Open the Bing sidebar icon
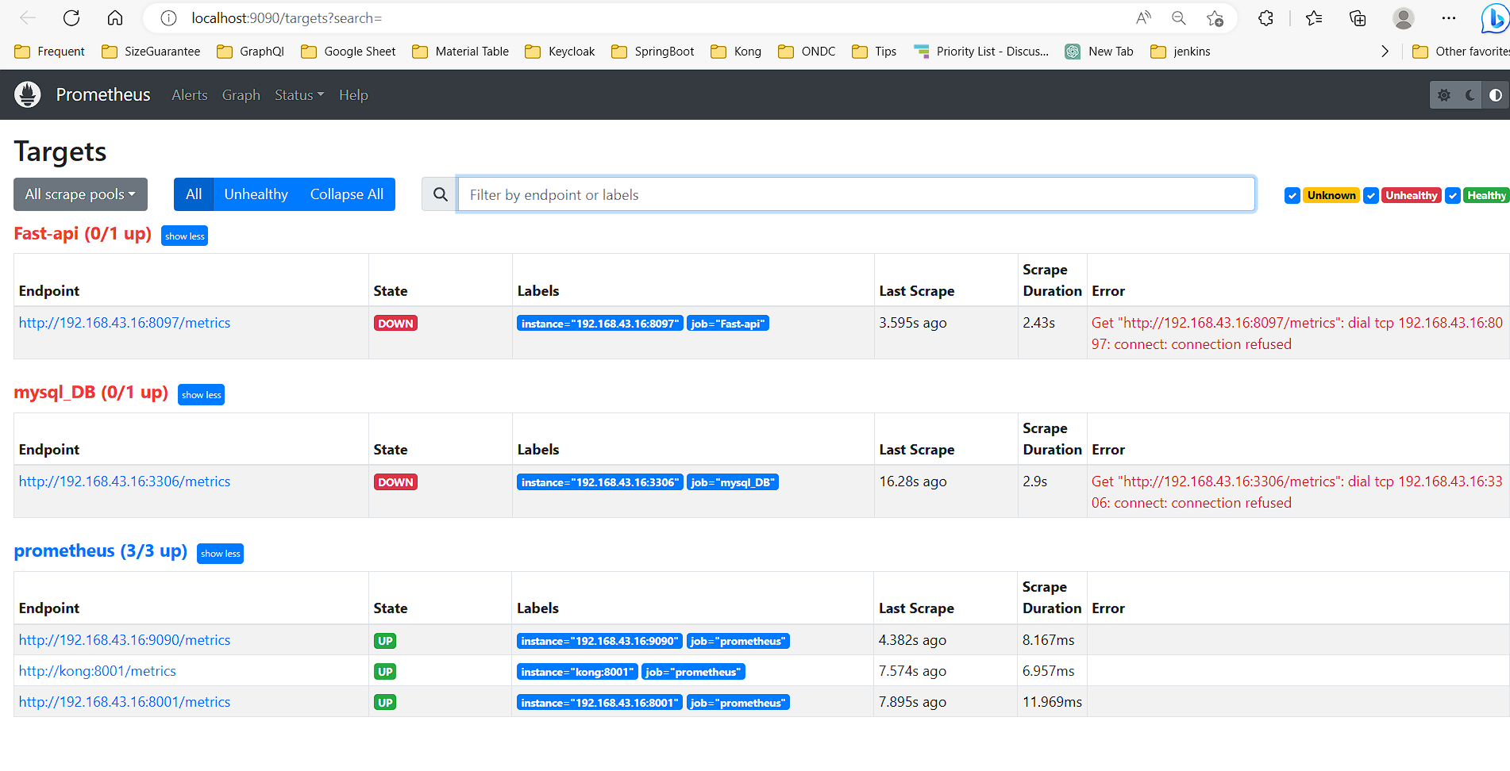This screenshot has height=771, width=1510. [1496, 18]
